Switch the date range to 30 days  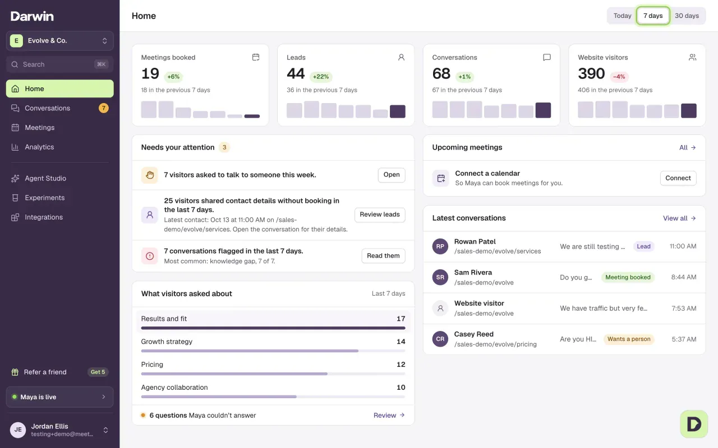687,16
